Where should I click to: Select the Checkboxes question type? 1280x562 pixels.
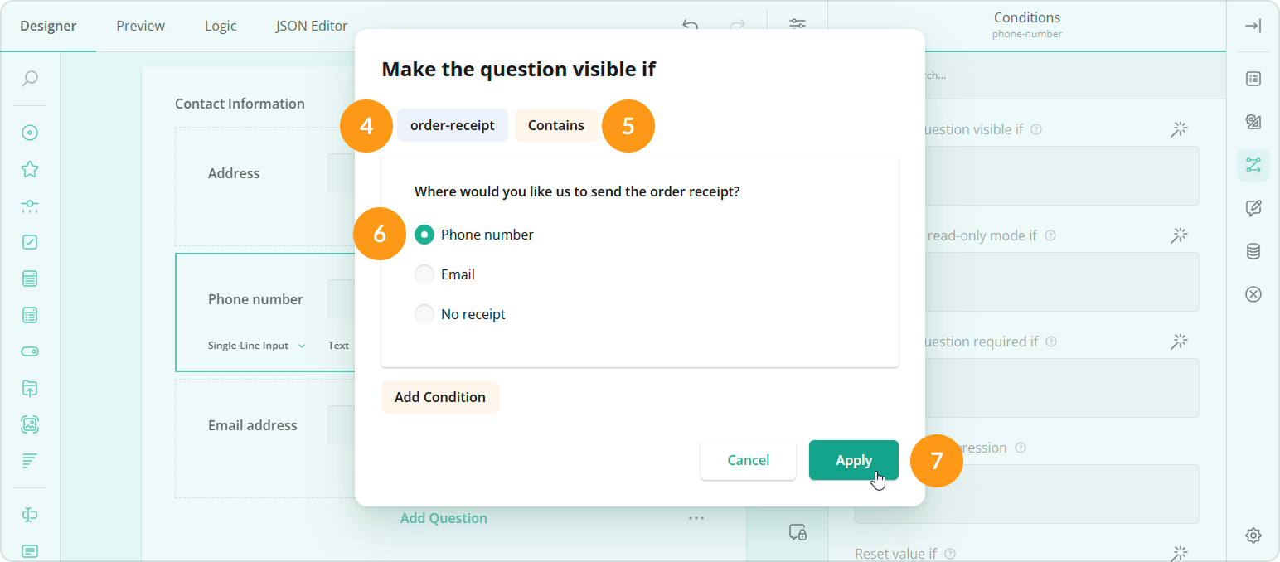(x=29, y=241)
